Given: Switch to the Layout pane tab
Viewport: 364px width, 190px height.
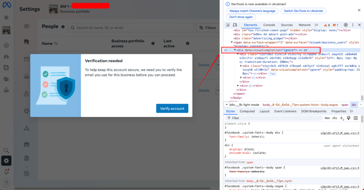Looking at the screenshot, I should [x=264, y=111].
